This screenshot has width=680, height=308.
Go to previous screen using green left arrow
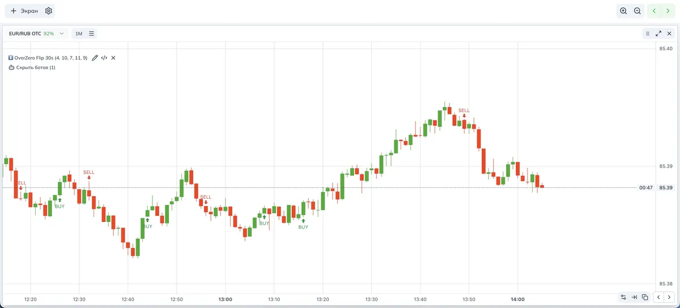tap(654, 11)
